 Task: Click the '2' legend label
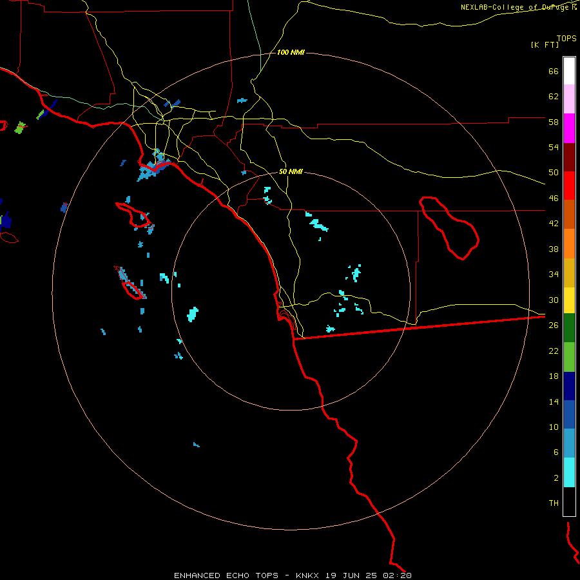coord(556,478)
